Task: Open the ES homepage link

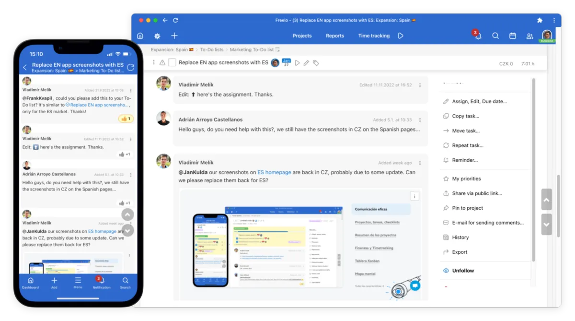Action: point(274,172)
